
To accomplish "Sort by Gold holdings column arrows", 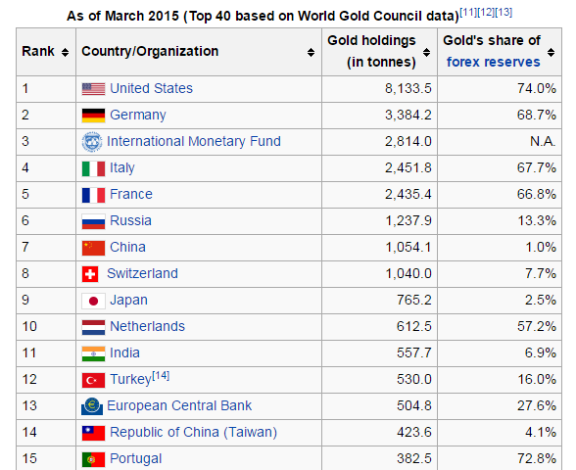I will [x=426, y=52].
